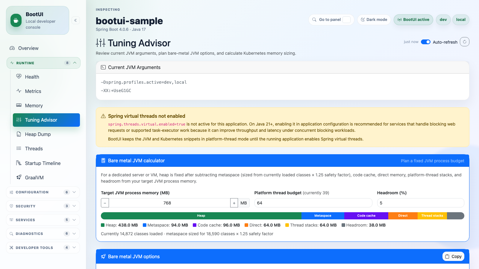Click the Memory chip icon

19,105
